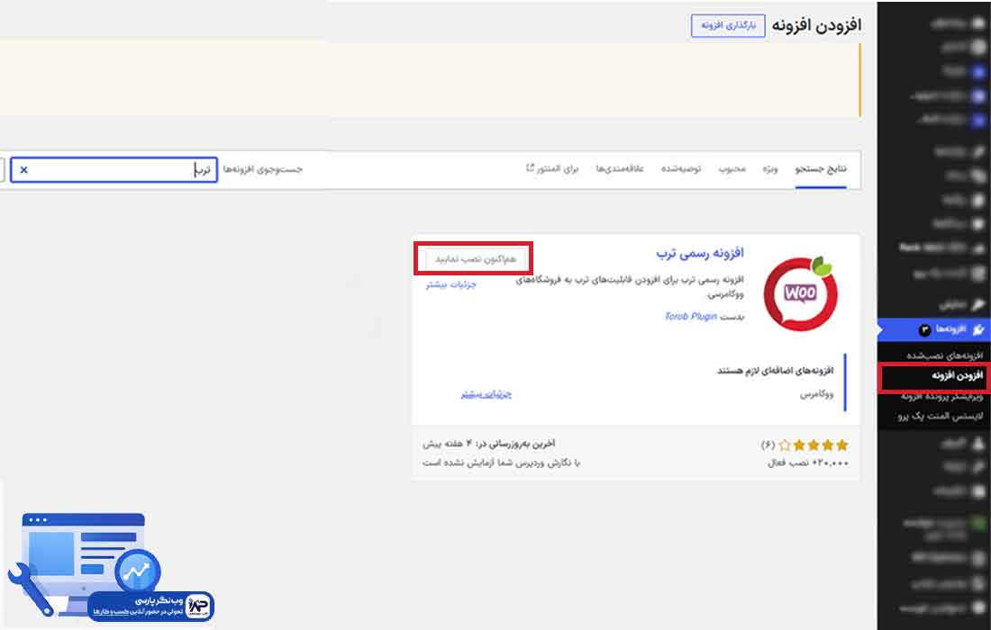Viewport: 991px width, 630px height.
Task: Click the افزونه‌های اضافه‌ای لازم هستند notice text
Action: click(x=775, y=371)
